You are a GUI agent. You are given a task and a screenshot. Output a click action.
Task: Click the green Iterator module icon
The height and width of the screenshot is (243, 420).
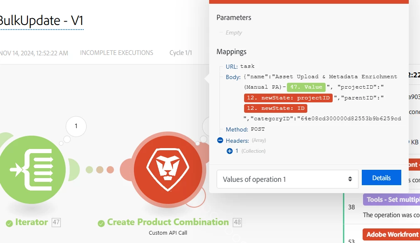[32, 170]
